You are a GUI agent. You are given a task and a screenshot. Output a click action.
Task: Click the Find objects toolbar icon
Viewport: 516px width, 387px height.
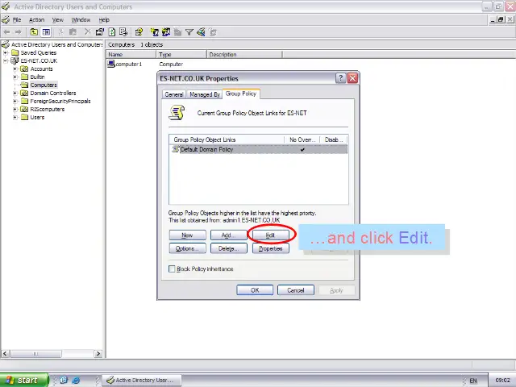(201, 32)
